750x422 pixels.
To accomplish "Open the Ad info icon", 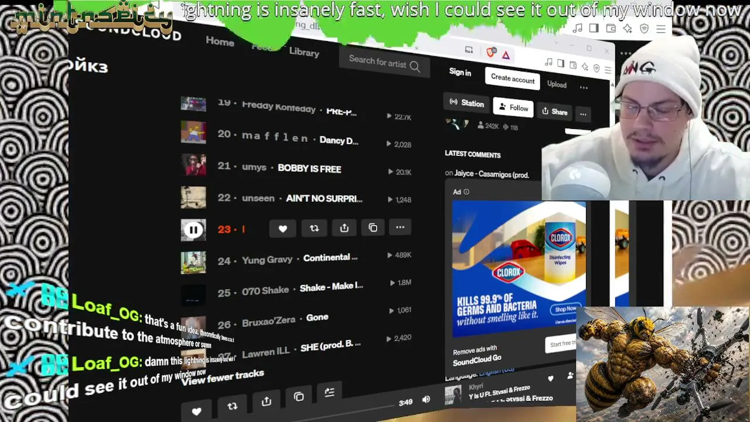I will (x=466, y=192).
